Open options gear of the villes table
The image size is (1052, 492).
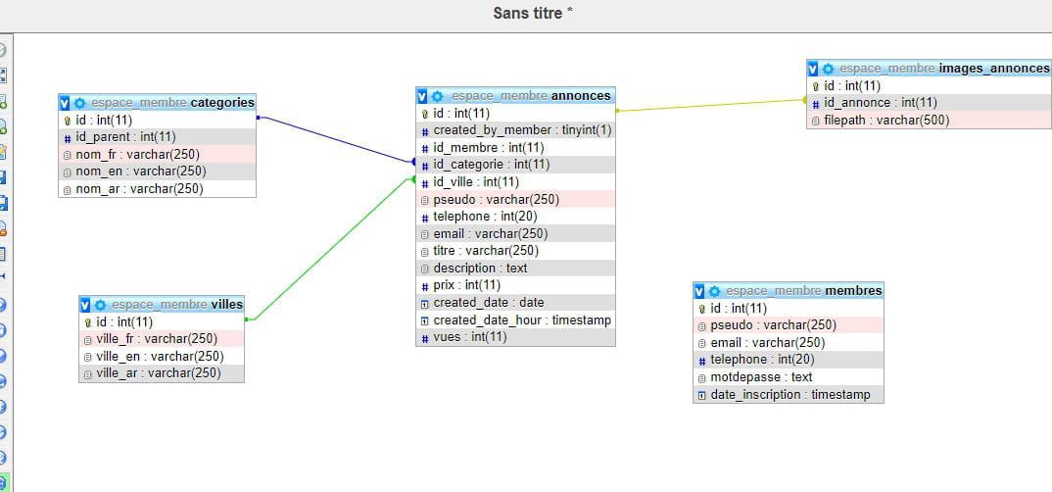click(101, 305)
